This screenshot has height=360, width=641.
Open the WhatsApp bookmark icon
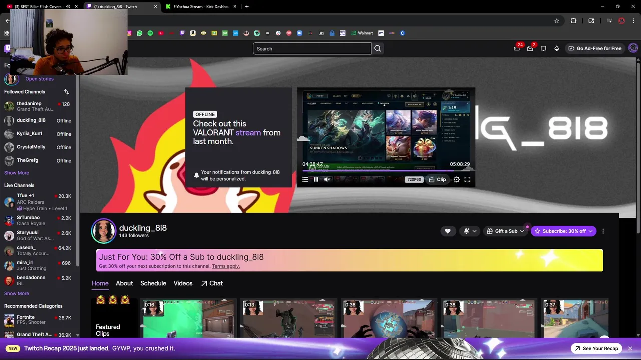click(140, 33)
